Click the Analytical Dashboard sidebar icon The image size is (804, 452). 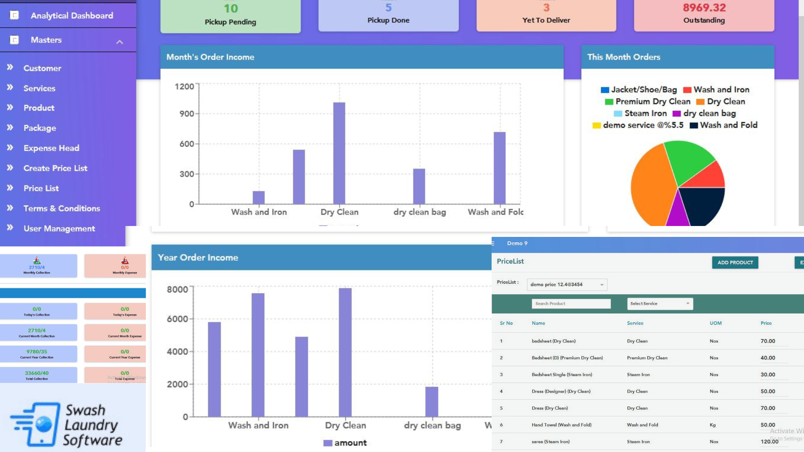[x=14, y=15]
